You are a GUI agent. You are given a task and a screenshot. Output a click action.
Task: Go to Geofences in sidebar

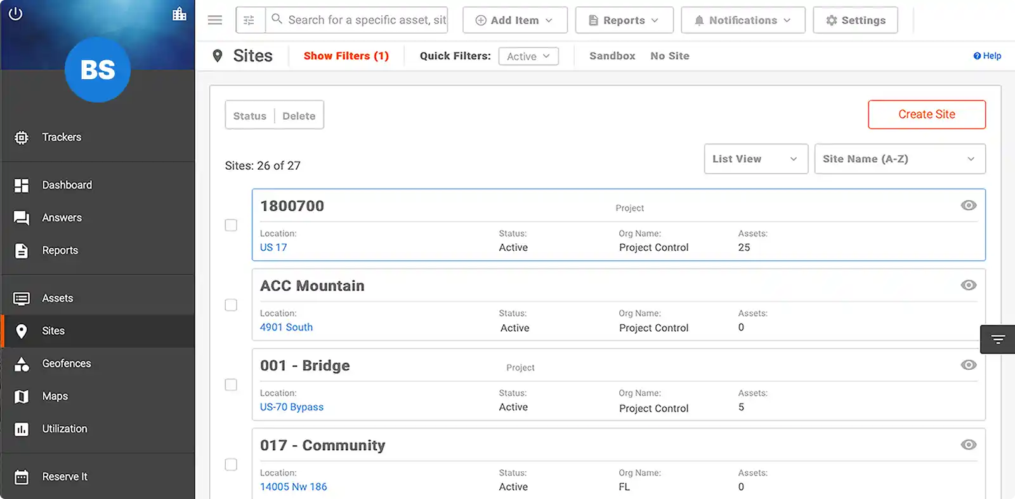point(66,363)
